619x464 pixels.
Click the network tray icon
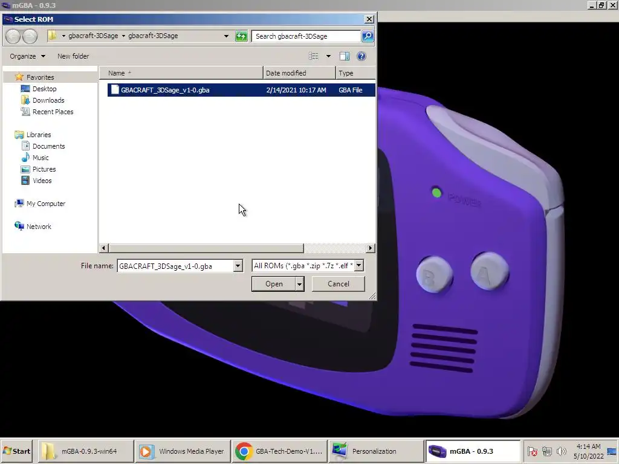pos(546,451)
